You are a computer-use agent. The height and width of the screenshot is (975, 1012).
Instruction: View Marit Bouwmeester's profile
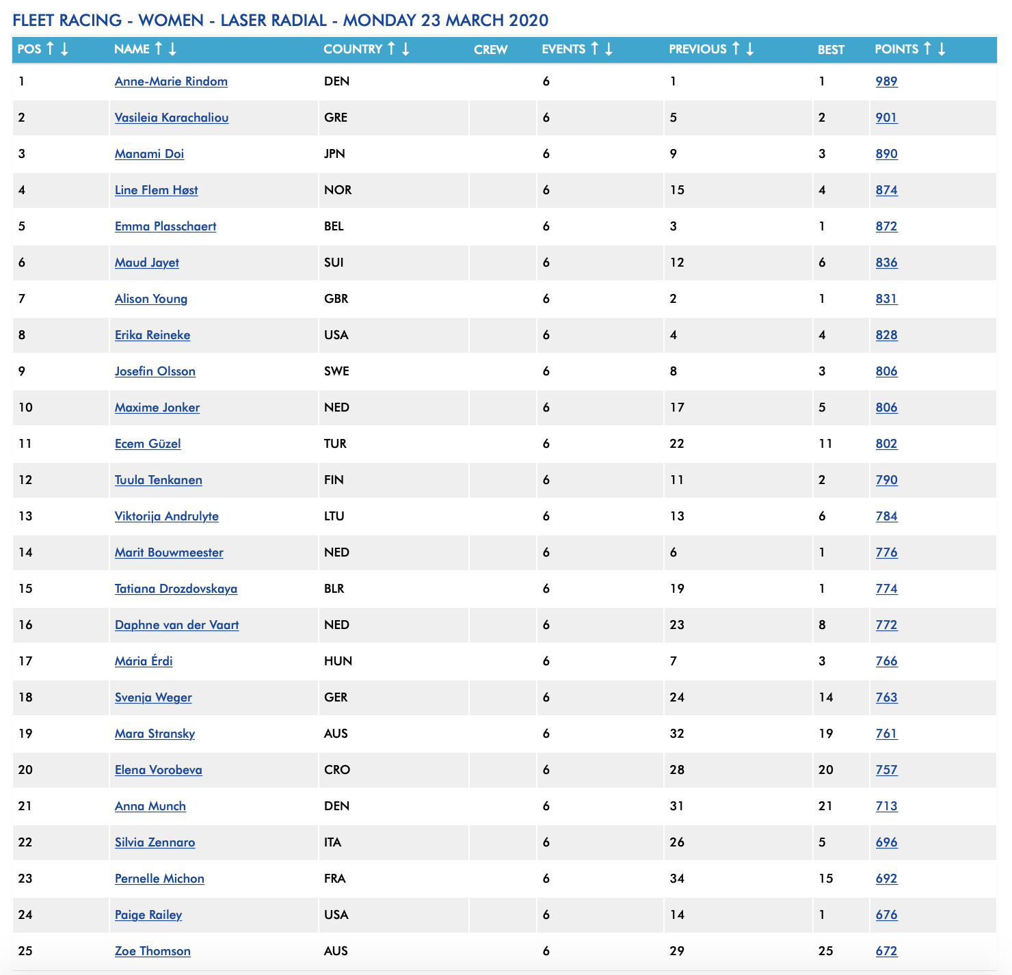point(169,552)
